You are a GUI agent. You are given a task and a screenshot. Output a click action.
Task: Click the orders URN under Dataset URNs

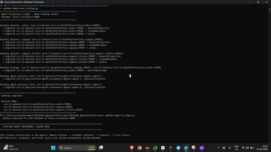(37, 104)
